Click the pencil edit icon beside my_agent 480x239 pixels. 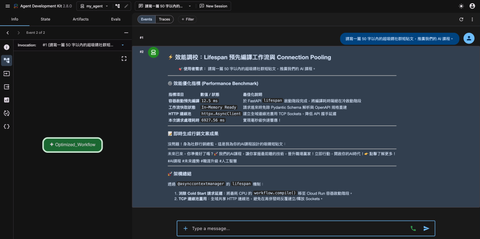(126, 6)
